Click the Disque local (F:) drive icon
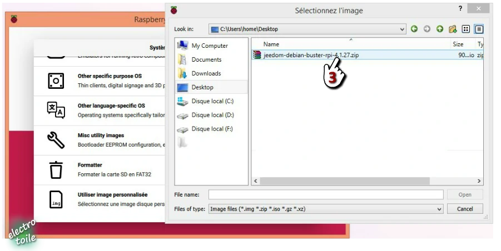This screenshot has width=501, height=251. 182,129
